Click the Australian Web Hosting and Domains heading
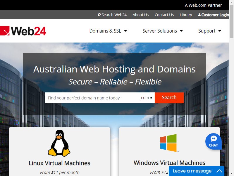 [x=114, y=69]
